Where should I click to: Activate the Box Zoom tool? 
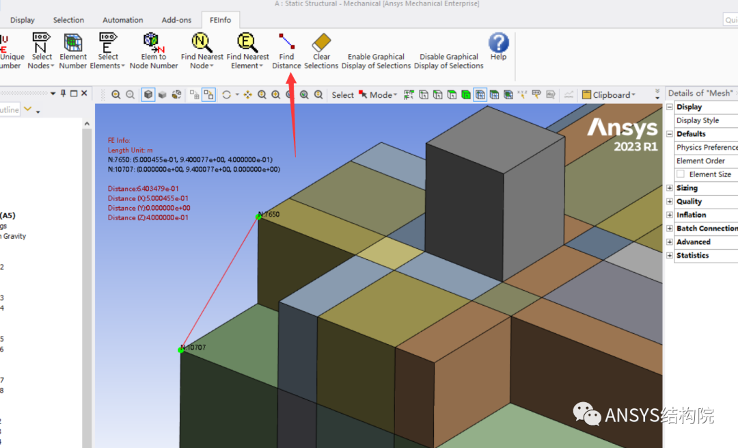276,94
